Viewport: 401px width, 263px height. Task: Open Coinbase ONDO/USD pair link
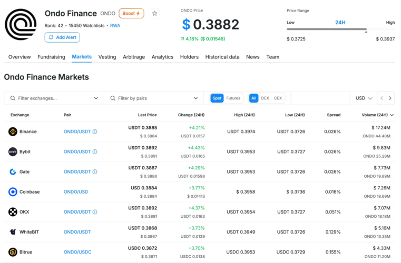click(x=76, y=192)
